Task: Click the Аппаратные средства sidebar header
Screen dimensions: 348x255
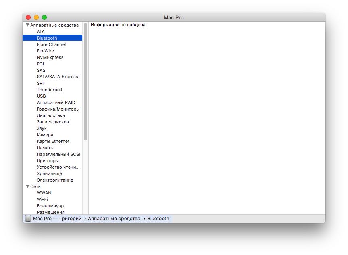Action: click(x=54, y=25)
